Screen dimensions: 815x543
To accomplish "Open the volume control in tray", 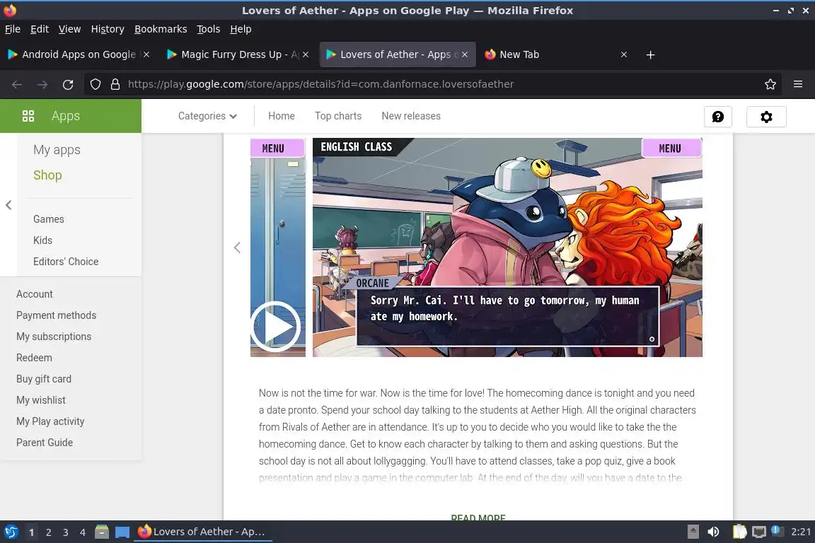I will (713, 532).
